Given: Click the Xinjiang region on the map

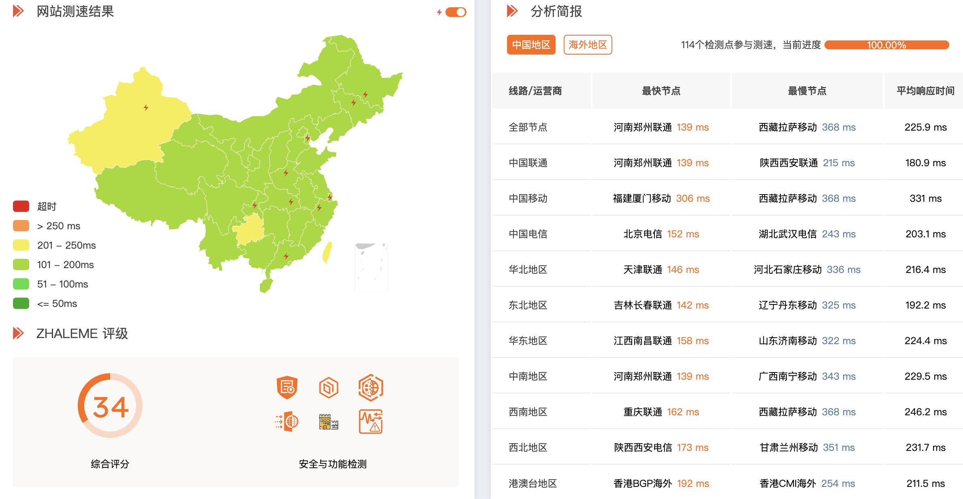Looking at the screenshot, I should click(x=130, y=129).
